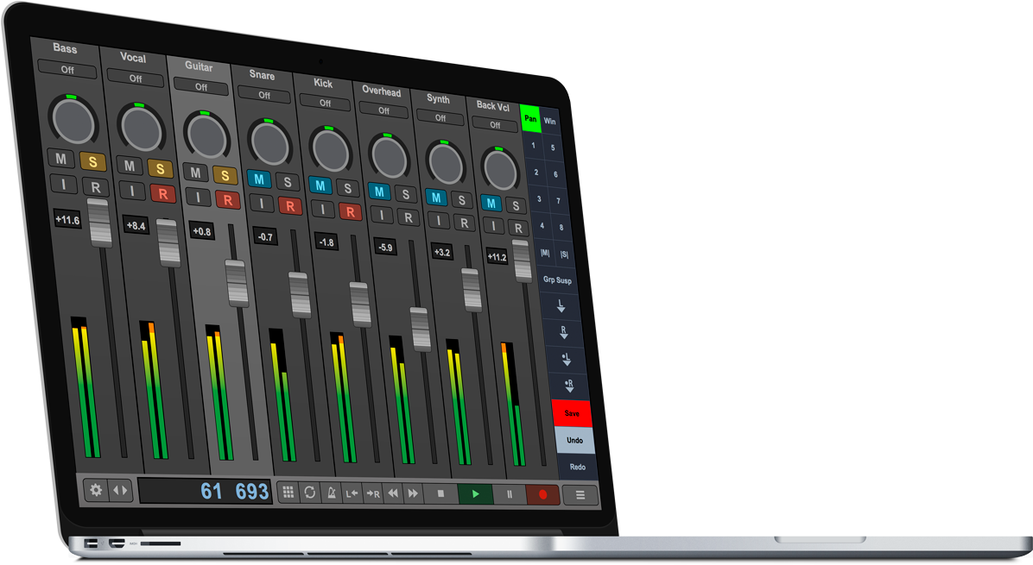Image resolution: width=1033 pixels, height=565 pixels.
Task: Click the Overhead channel volume fader
Action: click(x=420, y=329)
